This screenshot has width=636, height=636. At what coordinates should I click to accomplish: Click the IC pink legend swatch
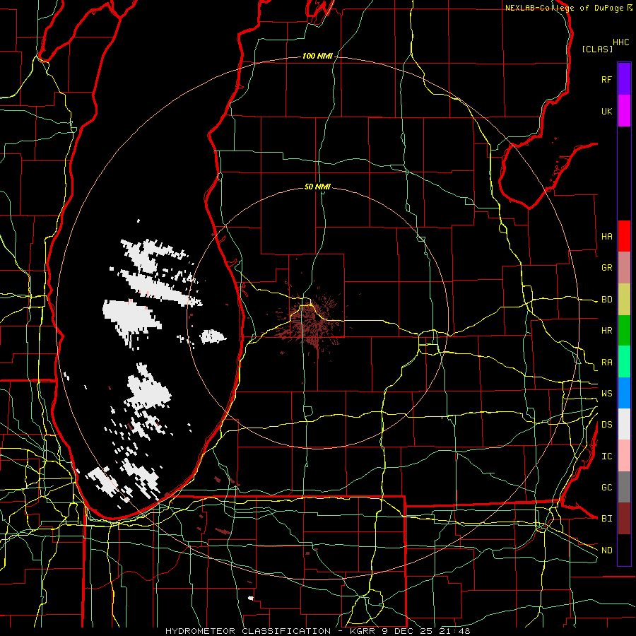pos(624,456)
